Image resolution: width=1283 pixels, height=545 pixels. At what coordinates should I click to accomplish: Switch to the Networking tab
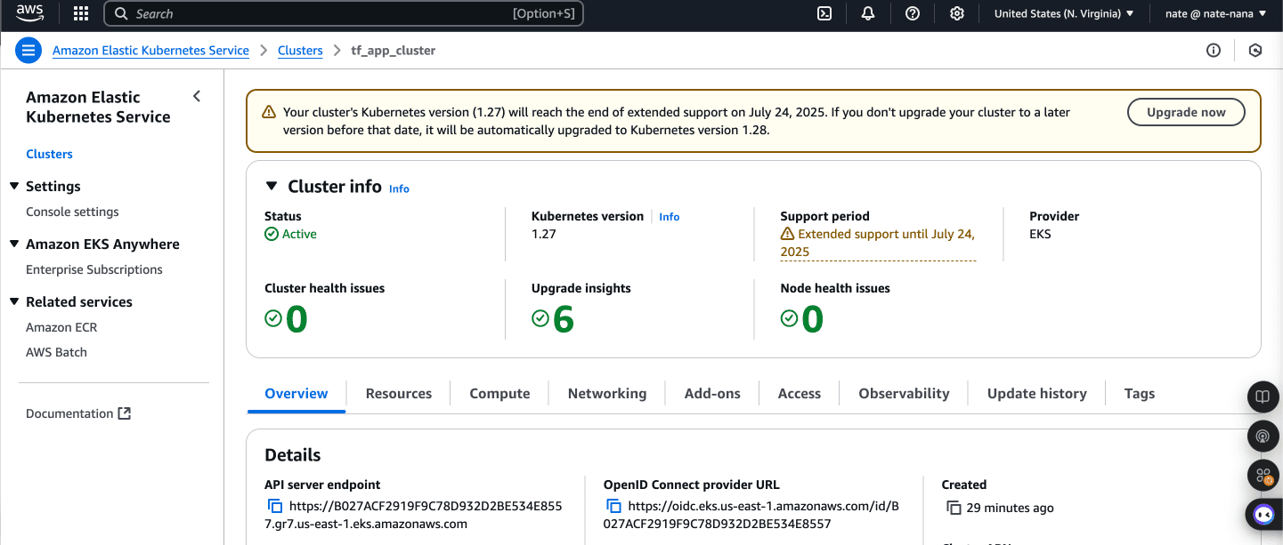[606, 393]
